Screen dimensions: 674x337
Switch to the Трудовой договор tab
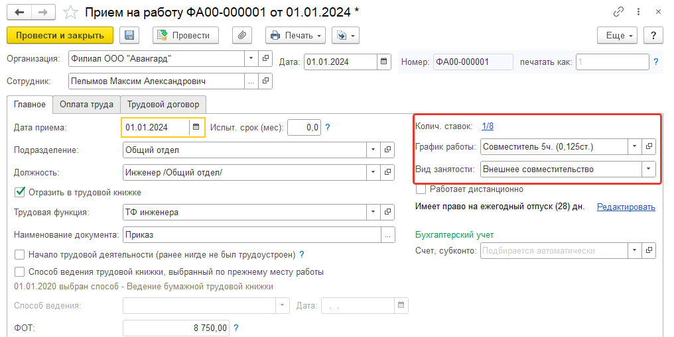(163, 104)
